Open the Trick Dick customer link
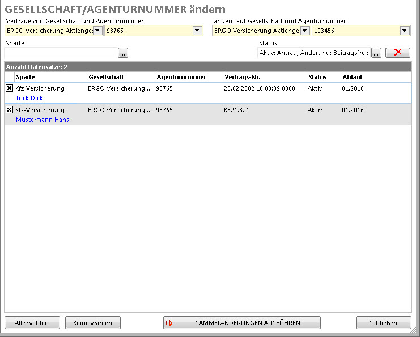This screenshot has height=337, width=420. 29,99
